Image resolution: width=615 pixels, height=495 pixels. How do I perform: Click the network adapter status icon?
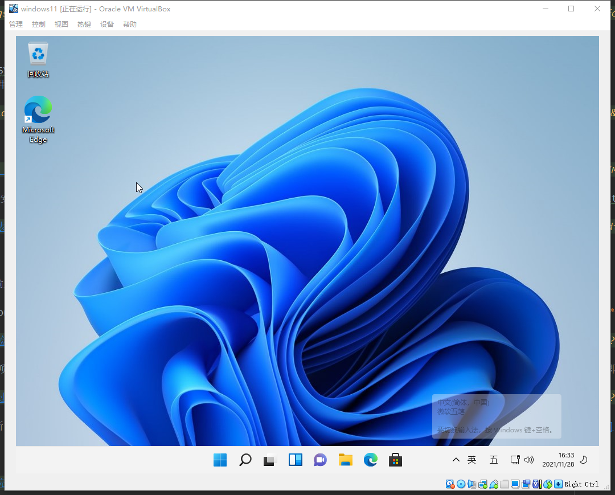(x=483, y=484)
